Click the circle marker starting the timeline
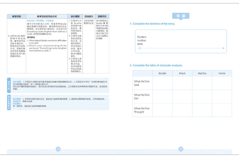This screenshot has width=239, height=158. (140, 48)
